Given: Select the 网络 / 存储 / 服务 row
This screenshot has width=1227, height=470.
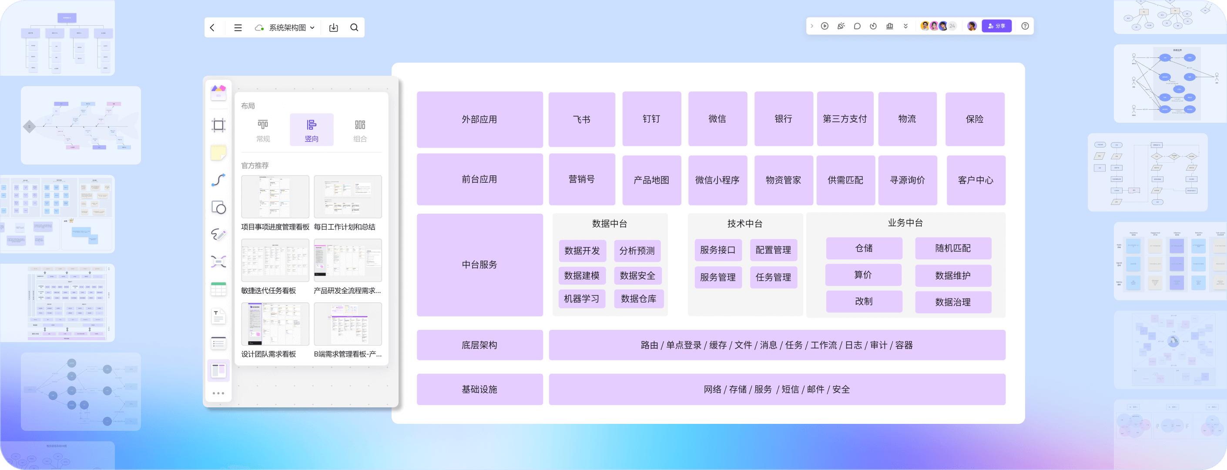Looking at the screenshot, I should tap(777, 389).
